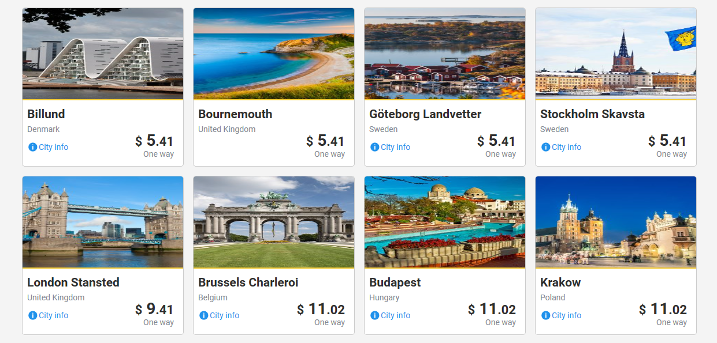Viewport: 717px width, 343px height.
Task: Open the City info link for Billund
Action: coord(53,147)
